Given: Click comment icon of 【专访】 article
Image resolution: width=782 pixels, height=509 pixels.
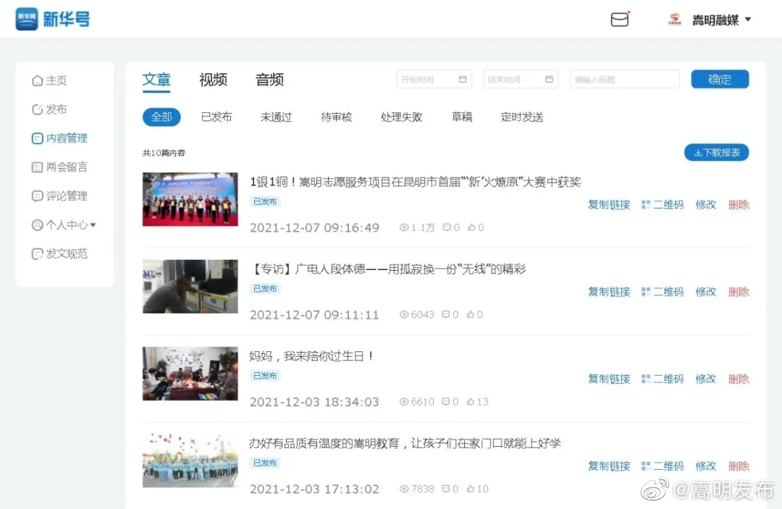Looking at the screenshot, I should pyautogui.click(x=446, y=314).
